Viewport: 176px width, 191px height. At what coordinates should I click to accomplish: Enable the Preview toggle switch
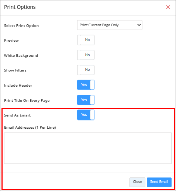[86, 40]
